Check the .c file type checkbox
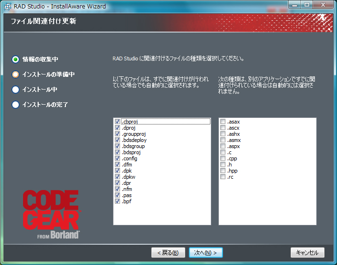This screenshot has width=337, height=265. (223, 152)
